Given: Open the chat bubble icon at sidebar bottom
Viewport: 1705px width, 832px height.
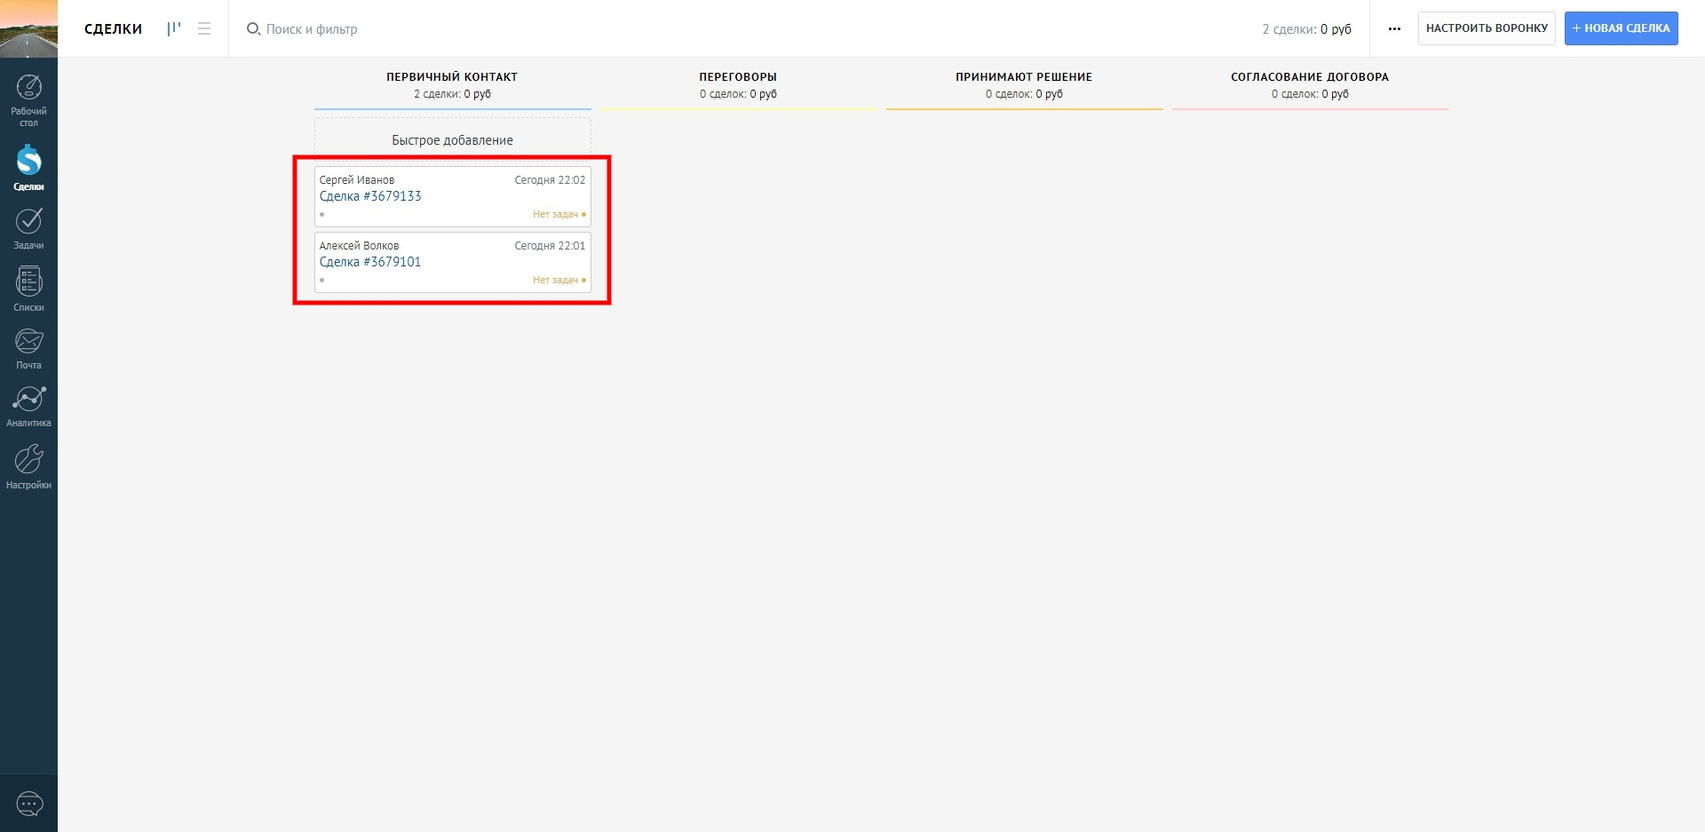Looking at the screenshot, I should click(x=29, y=804).
